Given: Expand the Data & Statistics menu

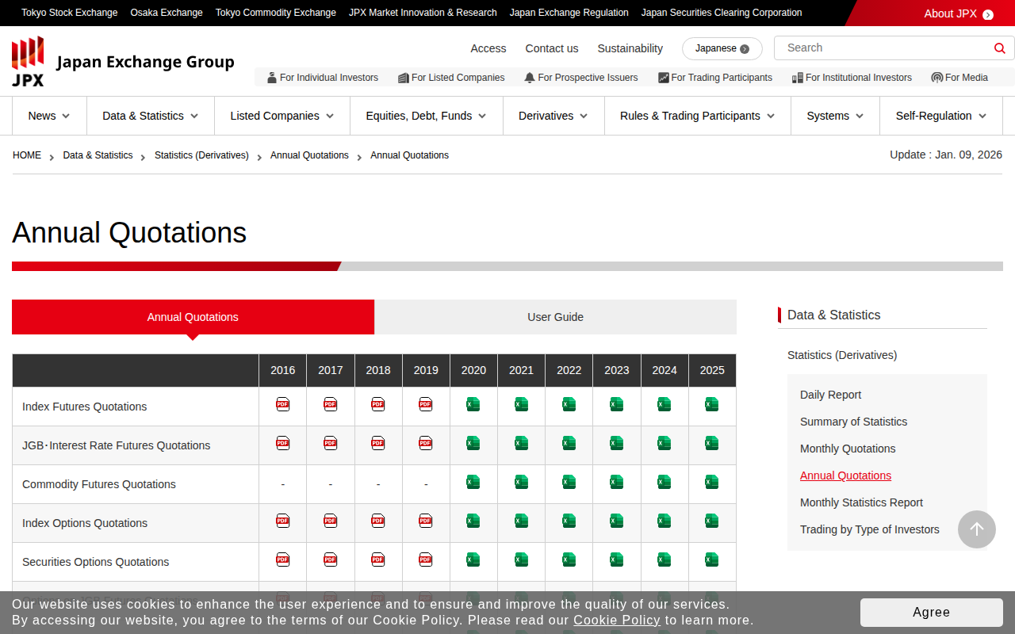Looking at the screenshot, I should (150, 116).
